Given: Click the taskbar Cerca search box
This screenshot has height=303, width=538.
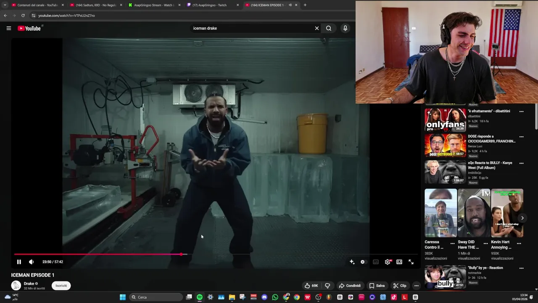Looking at the screenshot, I should [x=156, y=297].
